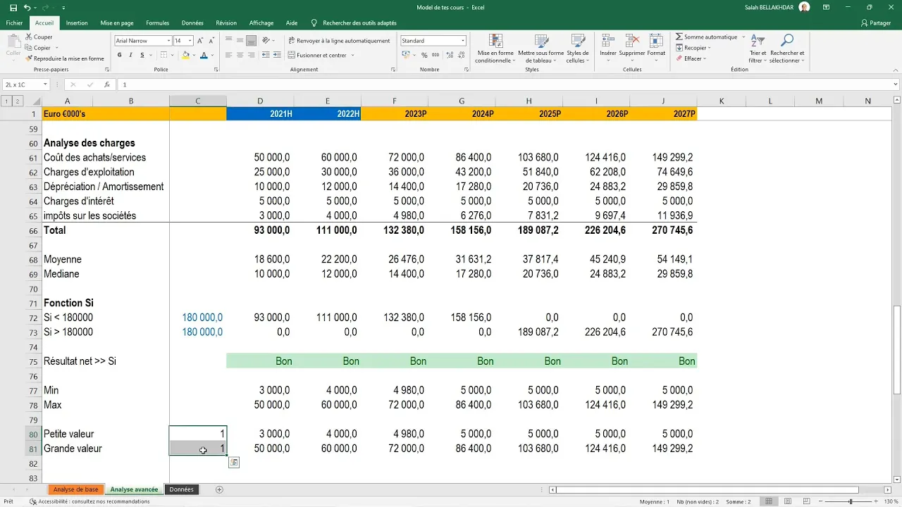Click the Save icon in the title bar
The height and width of the screenshot is (507, 902).
click(13, 7)
